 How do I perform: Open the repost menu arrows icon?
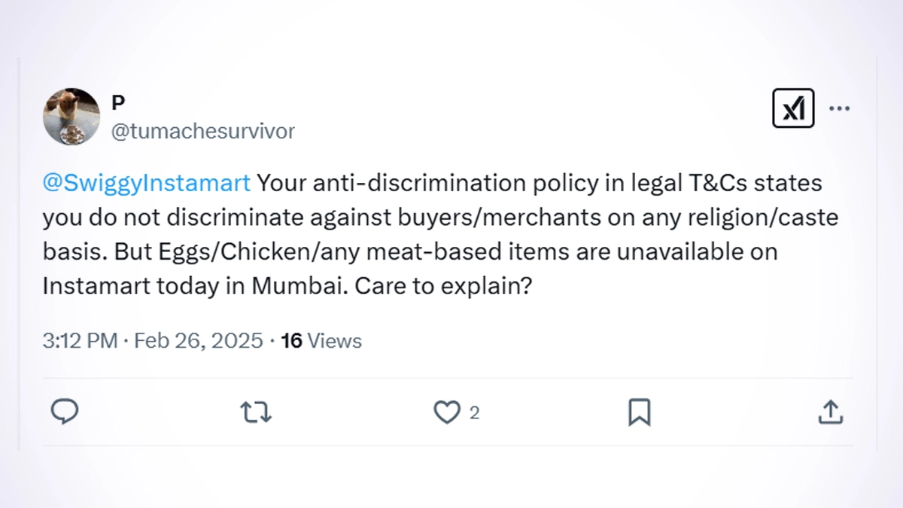tap(256, 412)
